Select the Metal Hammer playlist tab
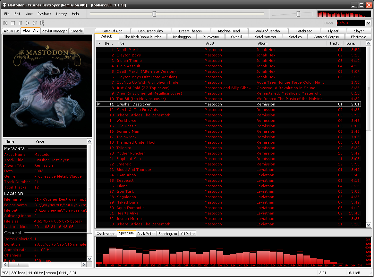The width and height of the screenshot is (374, 277). click(x=265, y=37)
